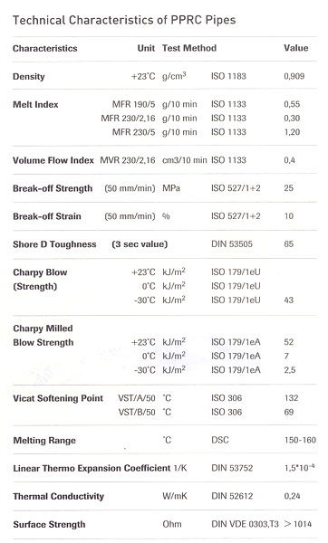This screenshot has height=543, width=328.
Task: Click the Melting Range value 150-160
Action: coord(300,440)
